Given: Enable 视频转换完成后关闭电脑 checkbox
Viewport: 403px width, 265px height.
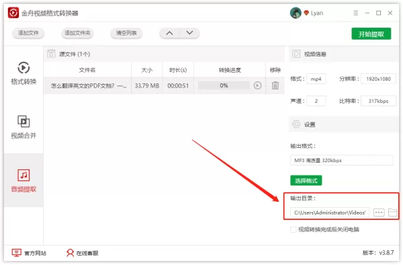Looking at the screenshot, I should (294, 229).
